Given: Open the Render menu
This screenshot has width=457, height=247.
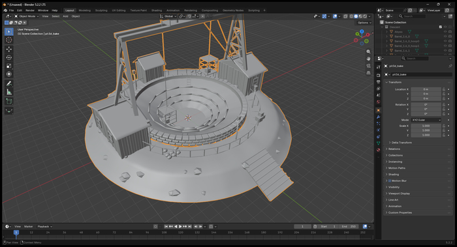Looking at the screenshot, I should (x=30, y=10).
